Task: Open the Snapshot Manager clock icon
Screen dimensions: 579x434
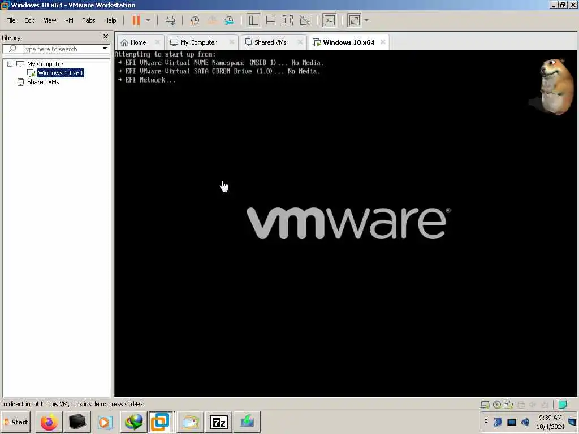Action: (x=229, y=20)
